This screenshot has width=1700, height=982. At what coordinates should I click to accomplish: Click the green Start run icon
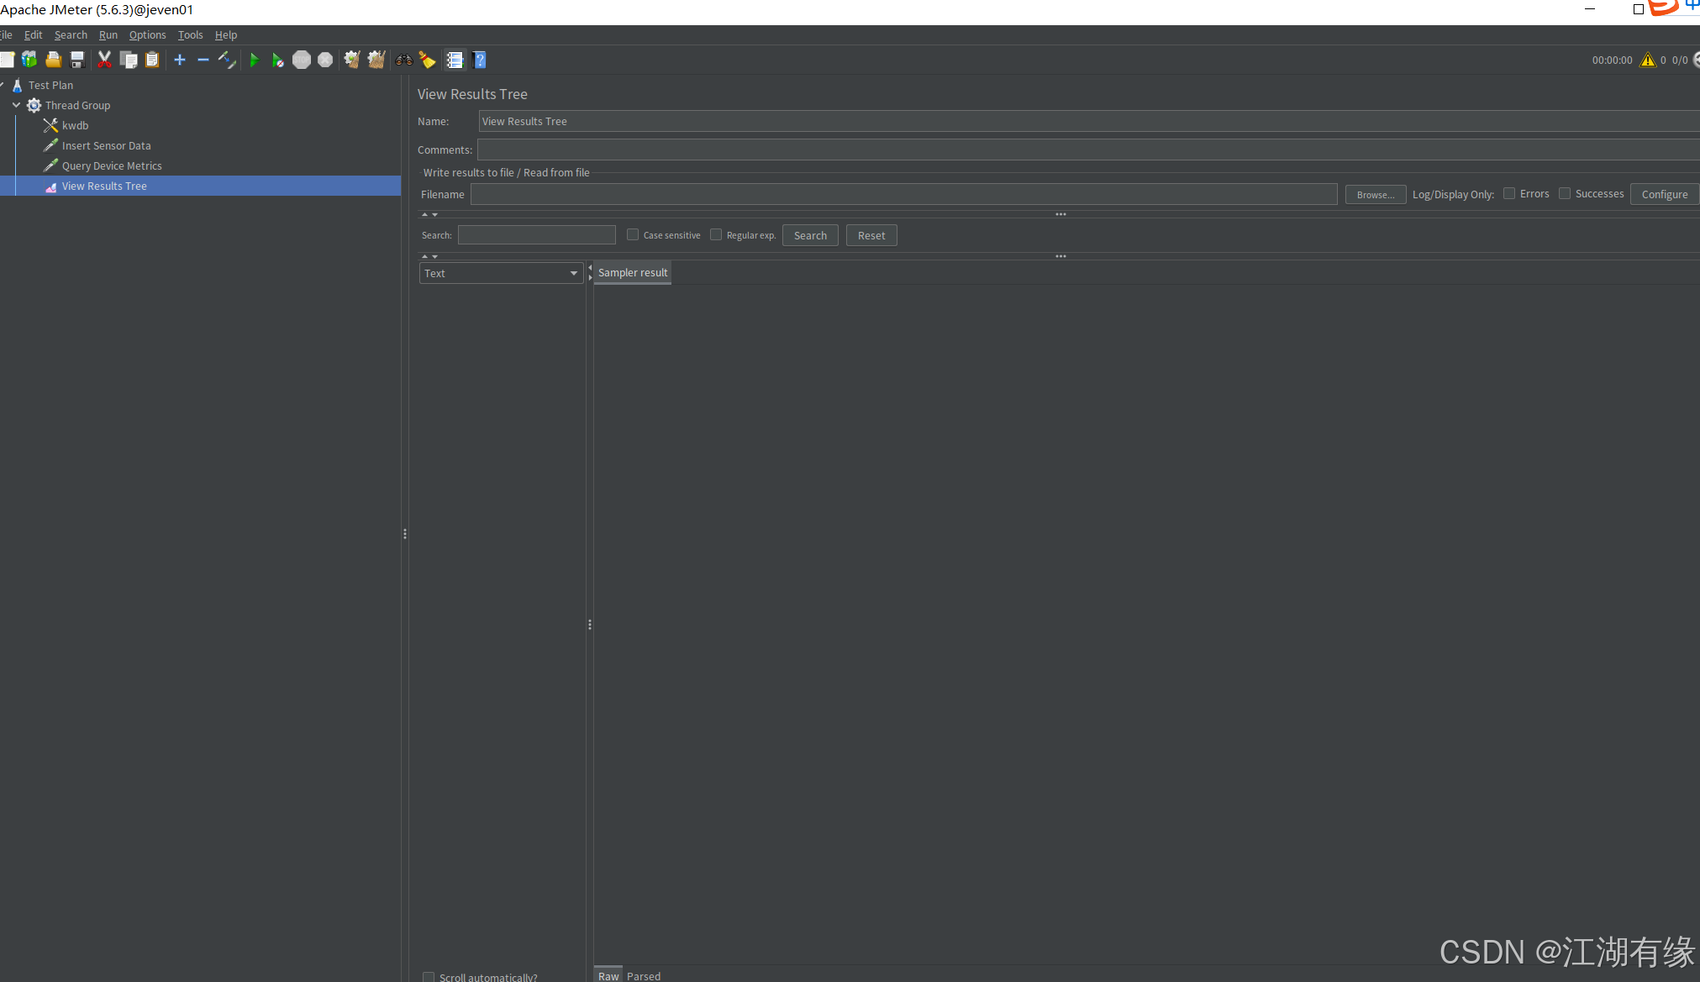[x=254, y=60]
